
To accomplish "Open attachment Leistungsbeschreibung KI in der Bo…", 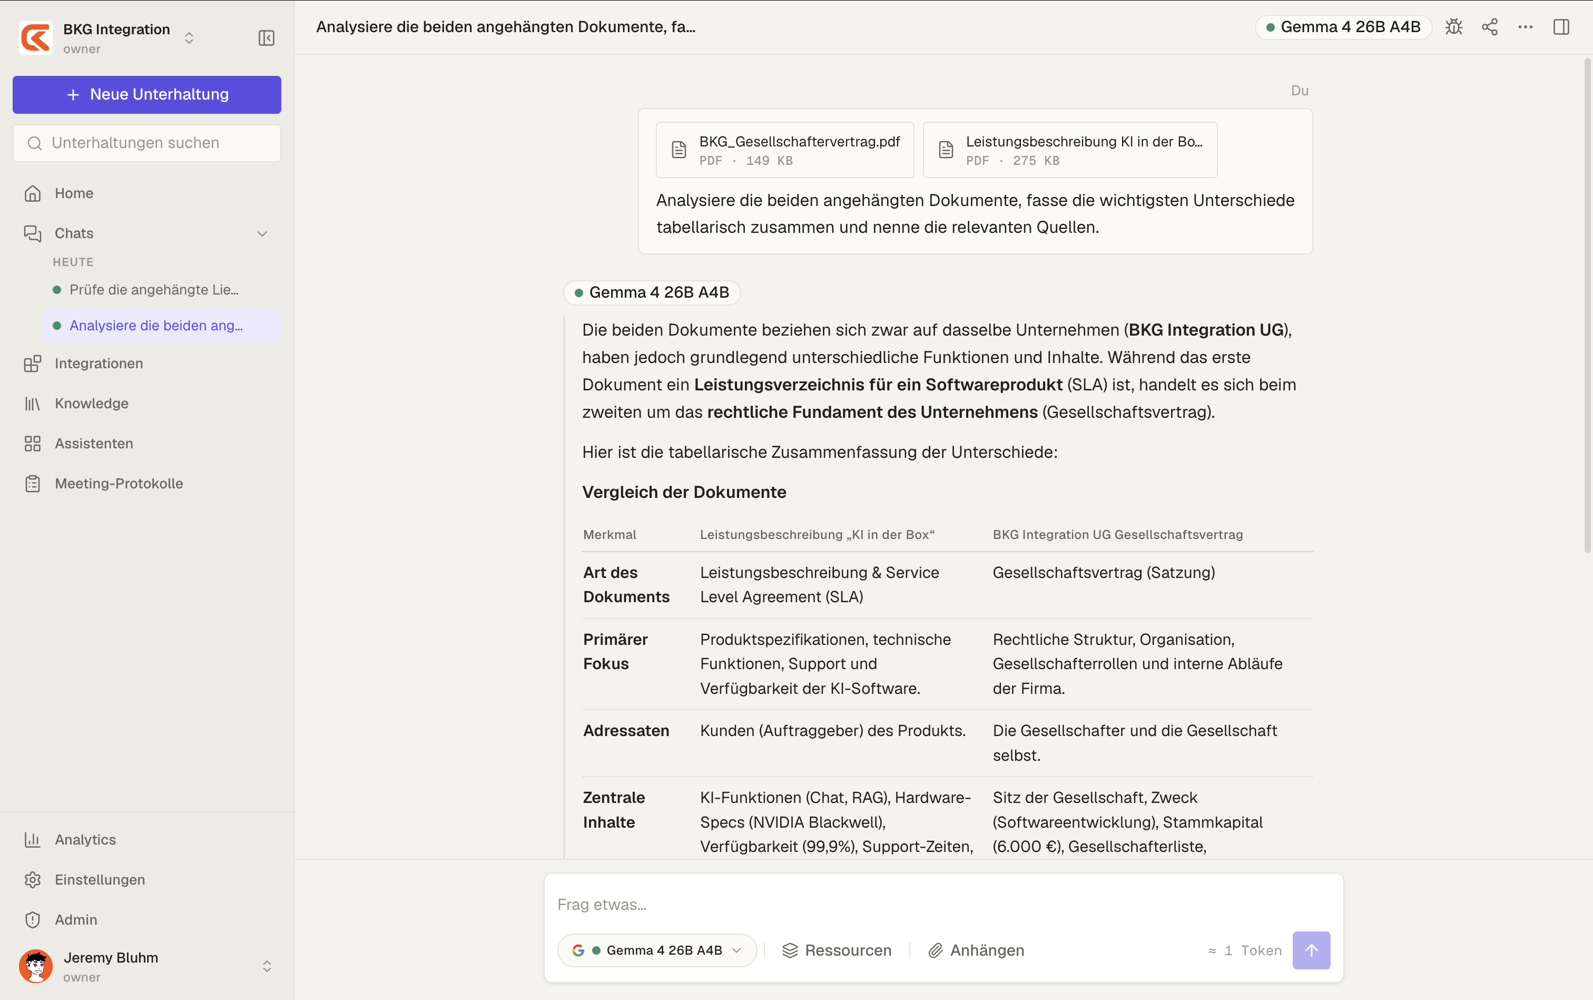I will (x=1070, y=150).
